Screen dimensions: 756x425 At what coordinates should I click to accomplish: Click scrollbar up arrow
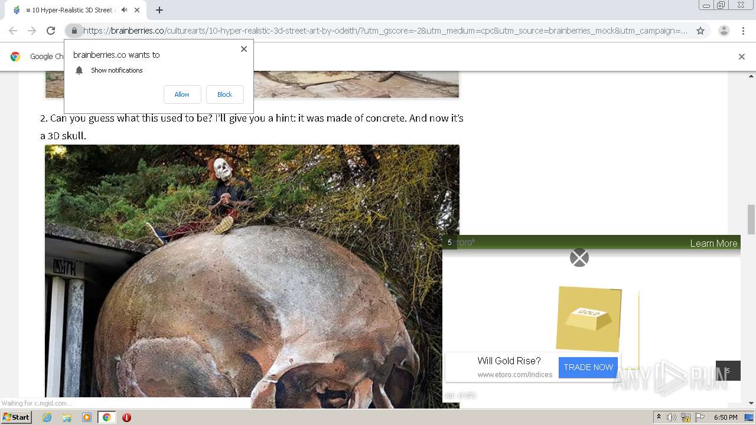[x=751, y=76]
